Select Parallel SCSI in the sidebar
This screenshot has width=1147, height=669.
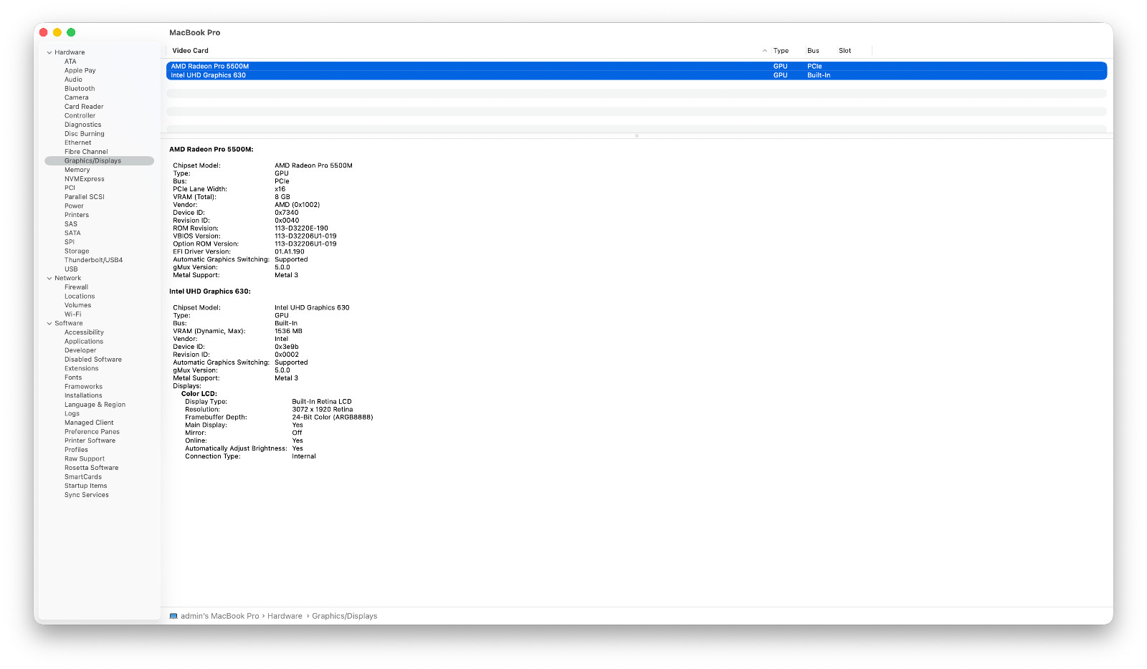coord(85,197)
